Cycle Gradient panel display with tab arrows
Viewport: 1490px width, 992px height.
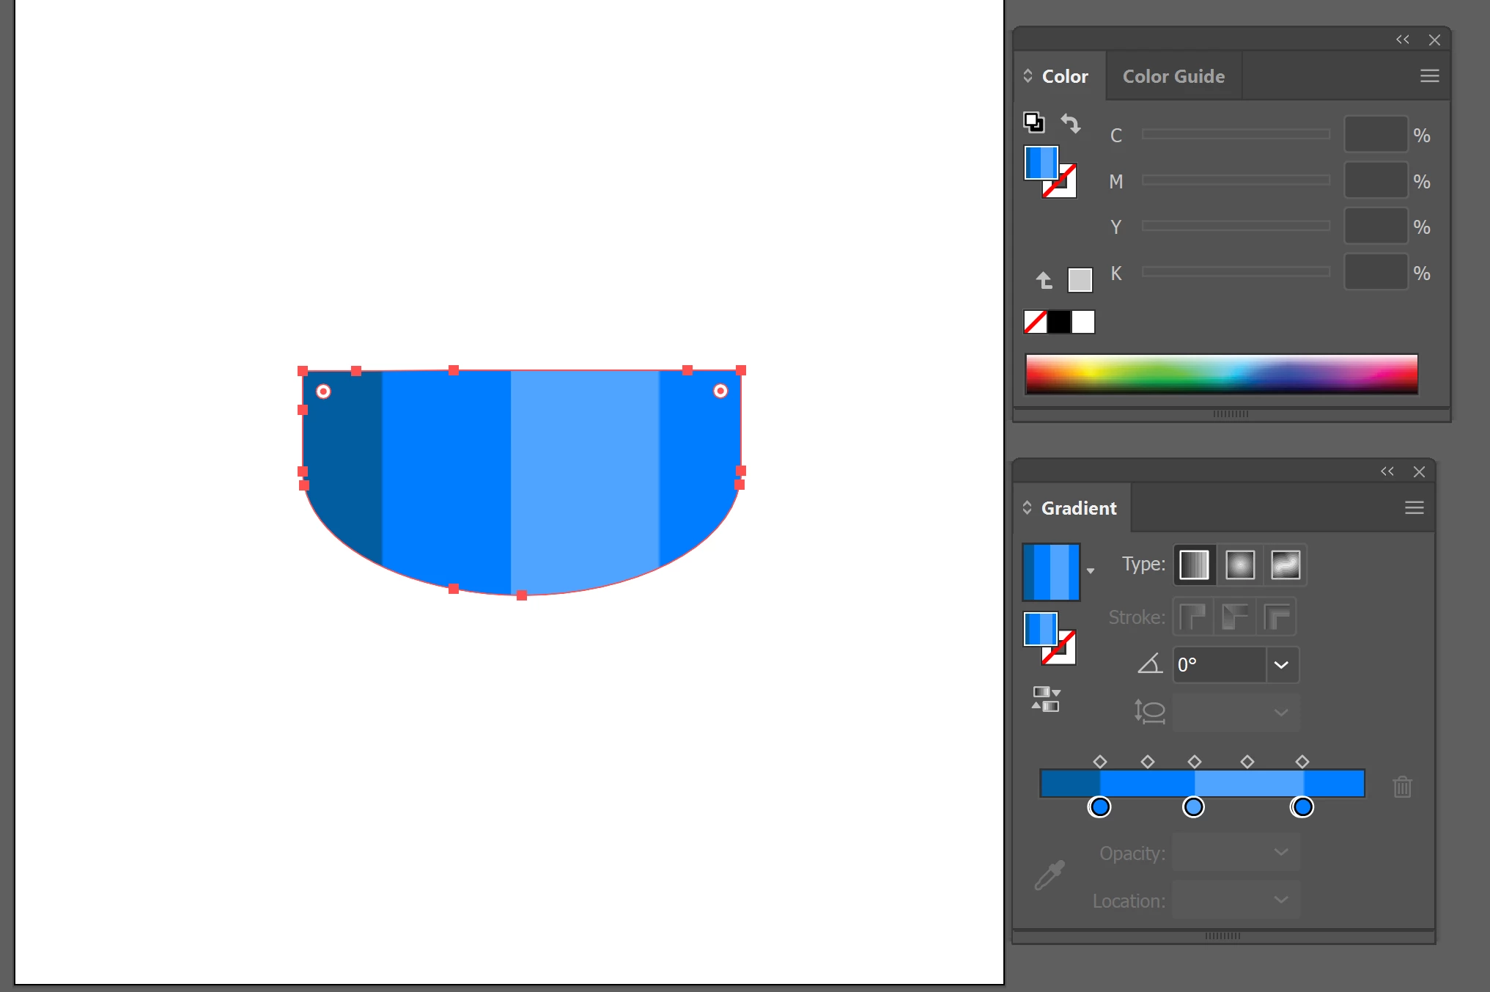pyautogui.click(x=1027, y=508)
